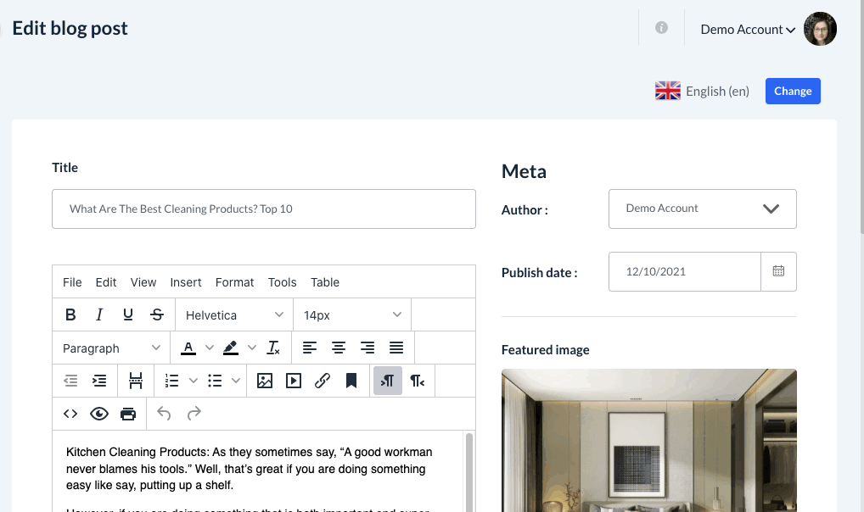864x512 pixels.
Task: Align text right
Action: point(367,348)
